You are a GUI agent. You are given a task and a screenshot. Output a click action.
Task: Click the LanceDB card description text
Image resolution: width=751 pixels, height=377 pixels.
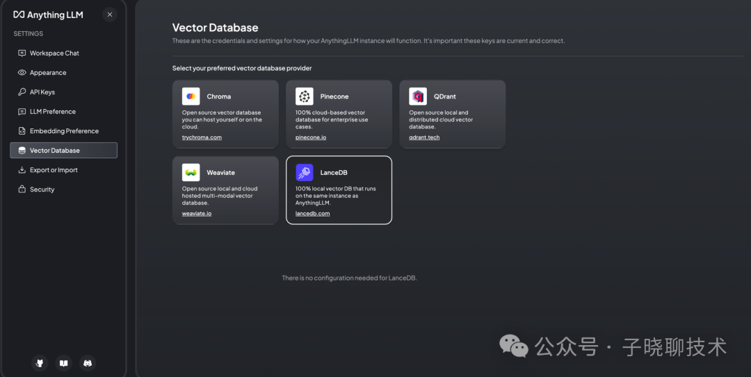pos(335,196)
